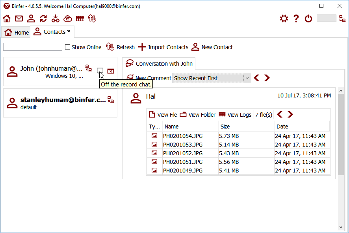349x233 pixels.
Task: Select file PH0201049.JPG
Action: click(238, 171)
